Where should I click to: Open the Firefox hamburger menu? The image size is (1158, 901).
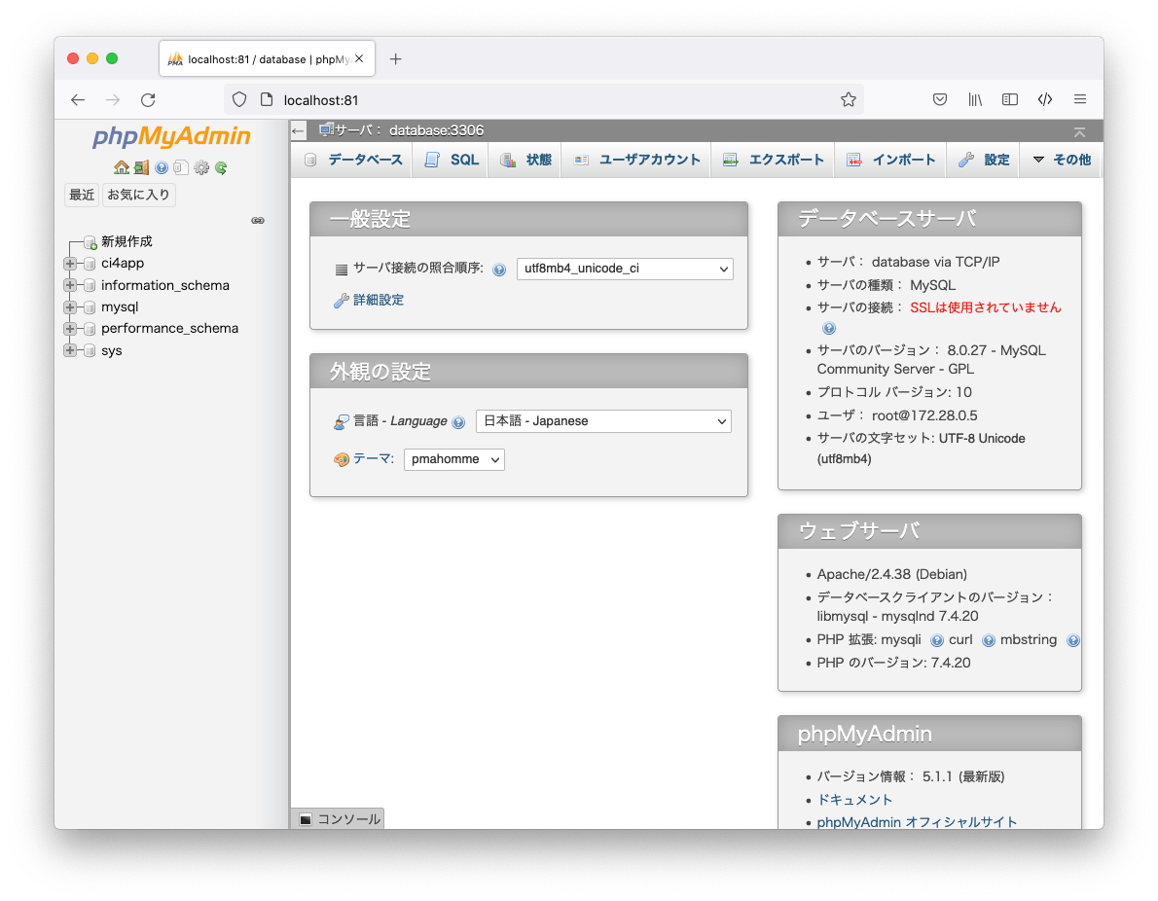coord(1080,99)
